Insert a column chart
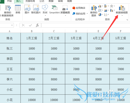 (x=100, y=6)
